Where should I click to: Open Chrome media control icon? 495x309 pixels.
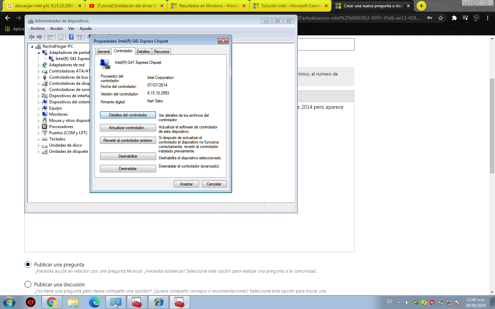click(x=465, y=18)
